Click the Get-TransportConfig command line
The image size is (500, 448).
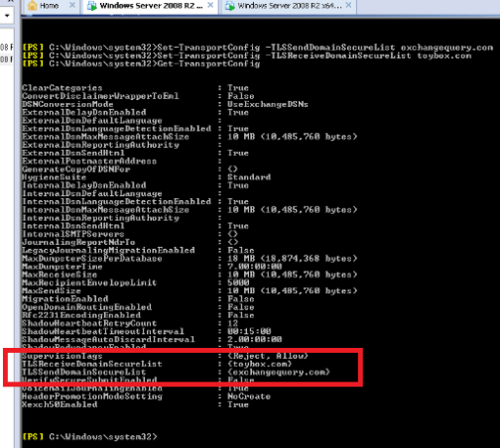[x=141, y=63]
